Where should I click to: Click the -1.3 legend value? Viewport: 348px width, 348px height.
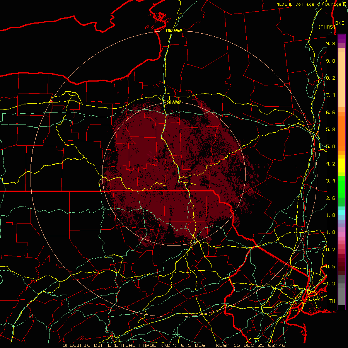point(329,284)
